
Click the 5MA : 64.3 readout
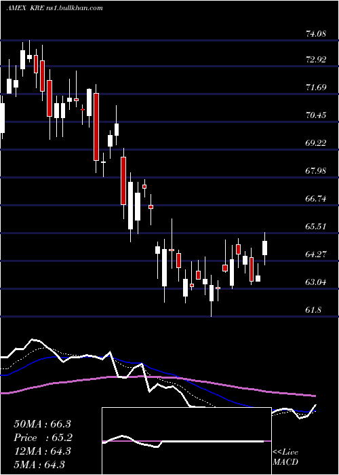39,464
